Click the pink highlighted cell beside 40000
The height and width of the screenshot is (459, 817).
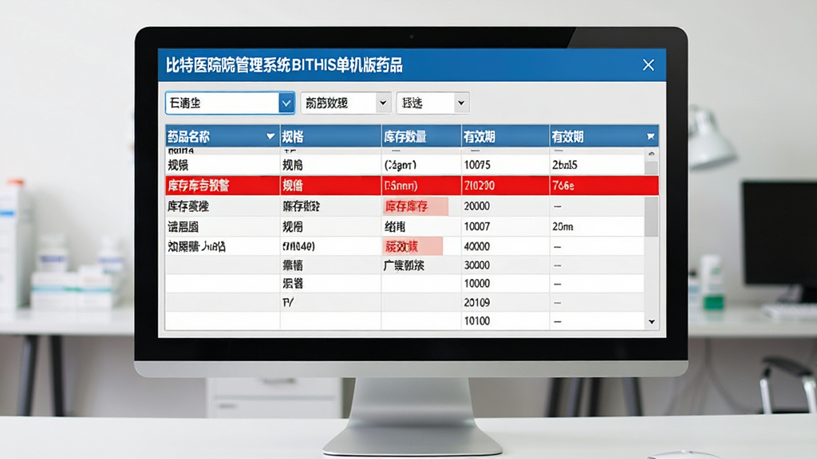click(412, 246)
